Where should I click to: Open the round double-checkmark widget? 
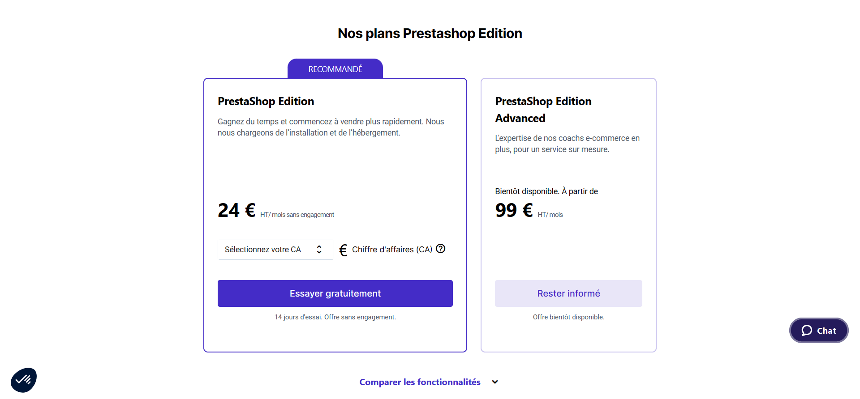point(24,380)
